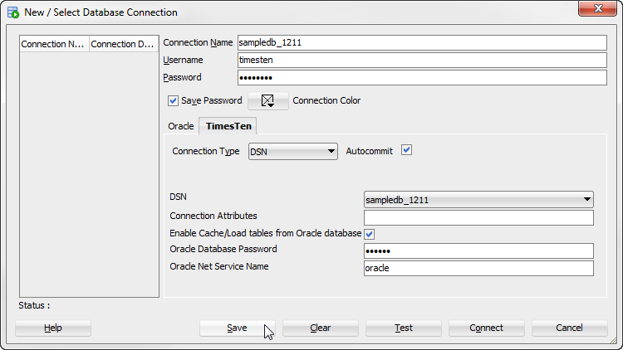The width and height of the screenshot is (623, 350).
Task: Select the TimesTen tab
Action: tap(228, 126)
